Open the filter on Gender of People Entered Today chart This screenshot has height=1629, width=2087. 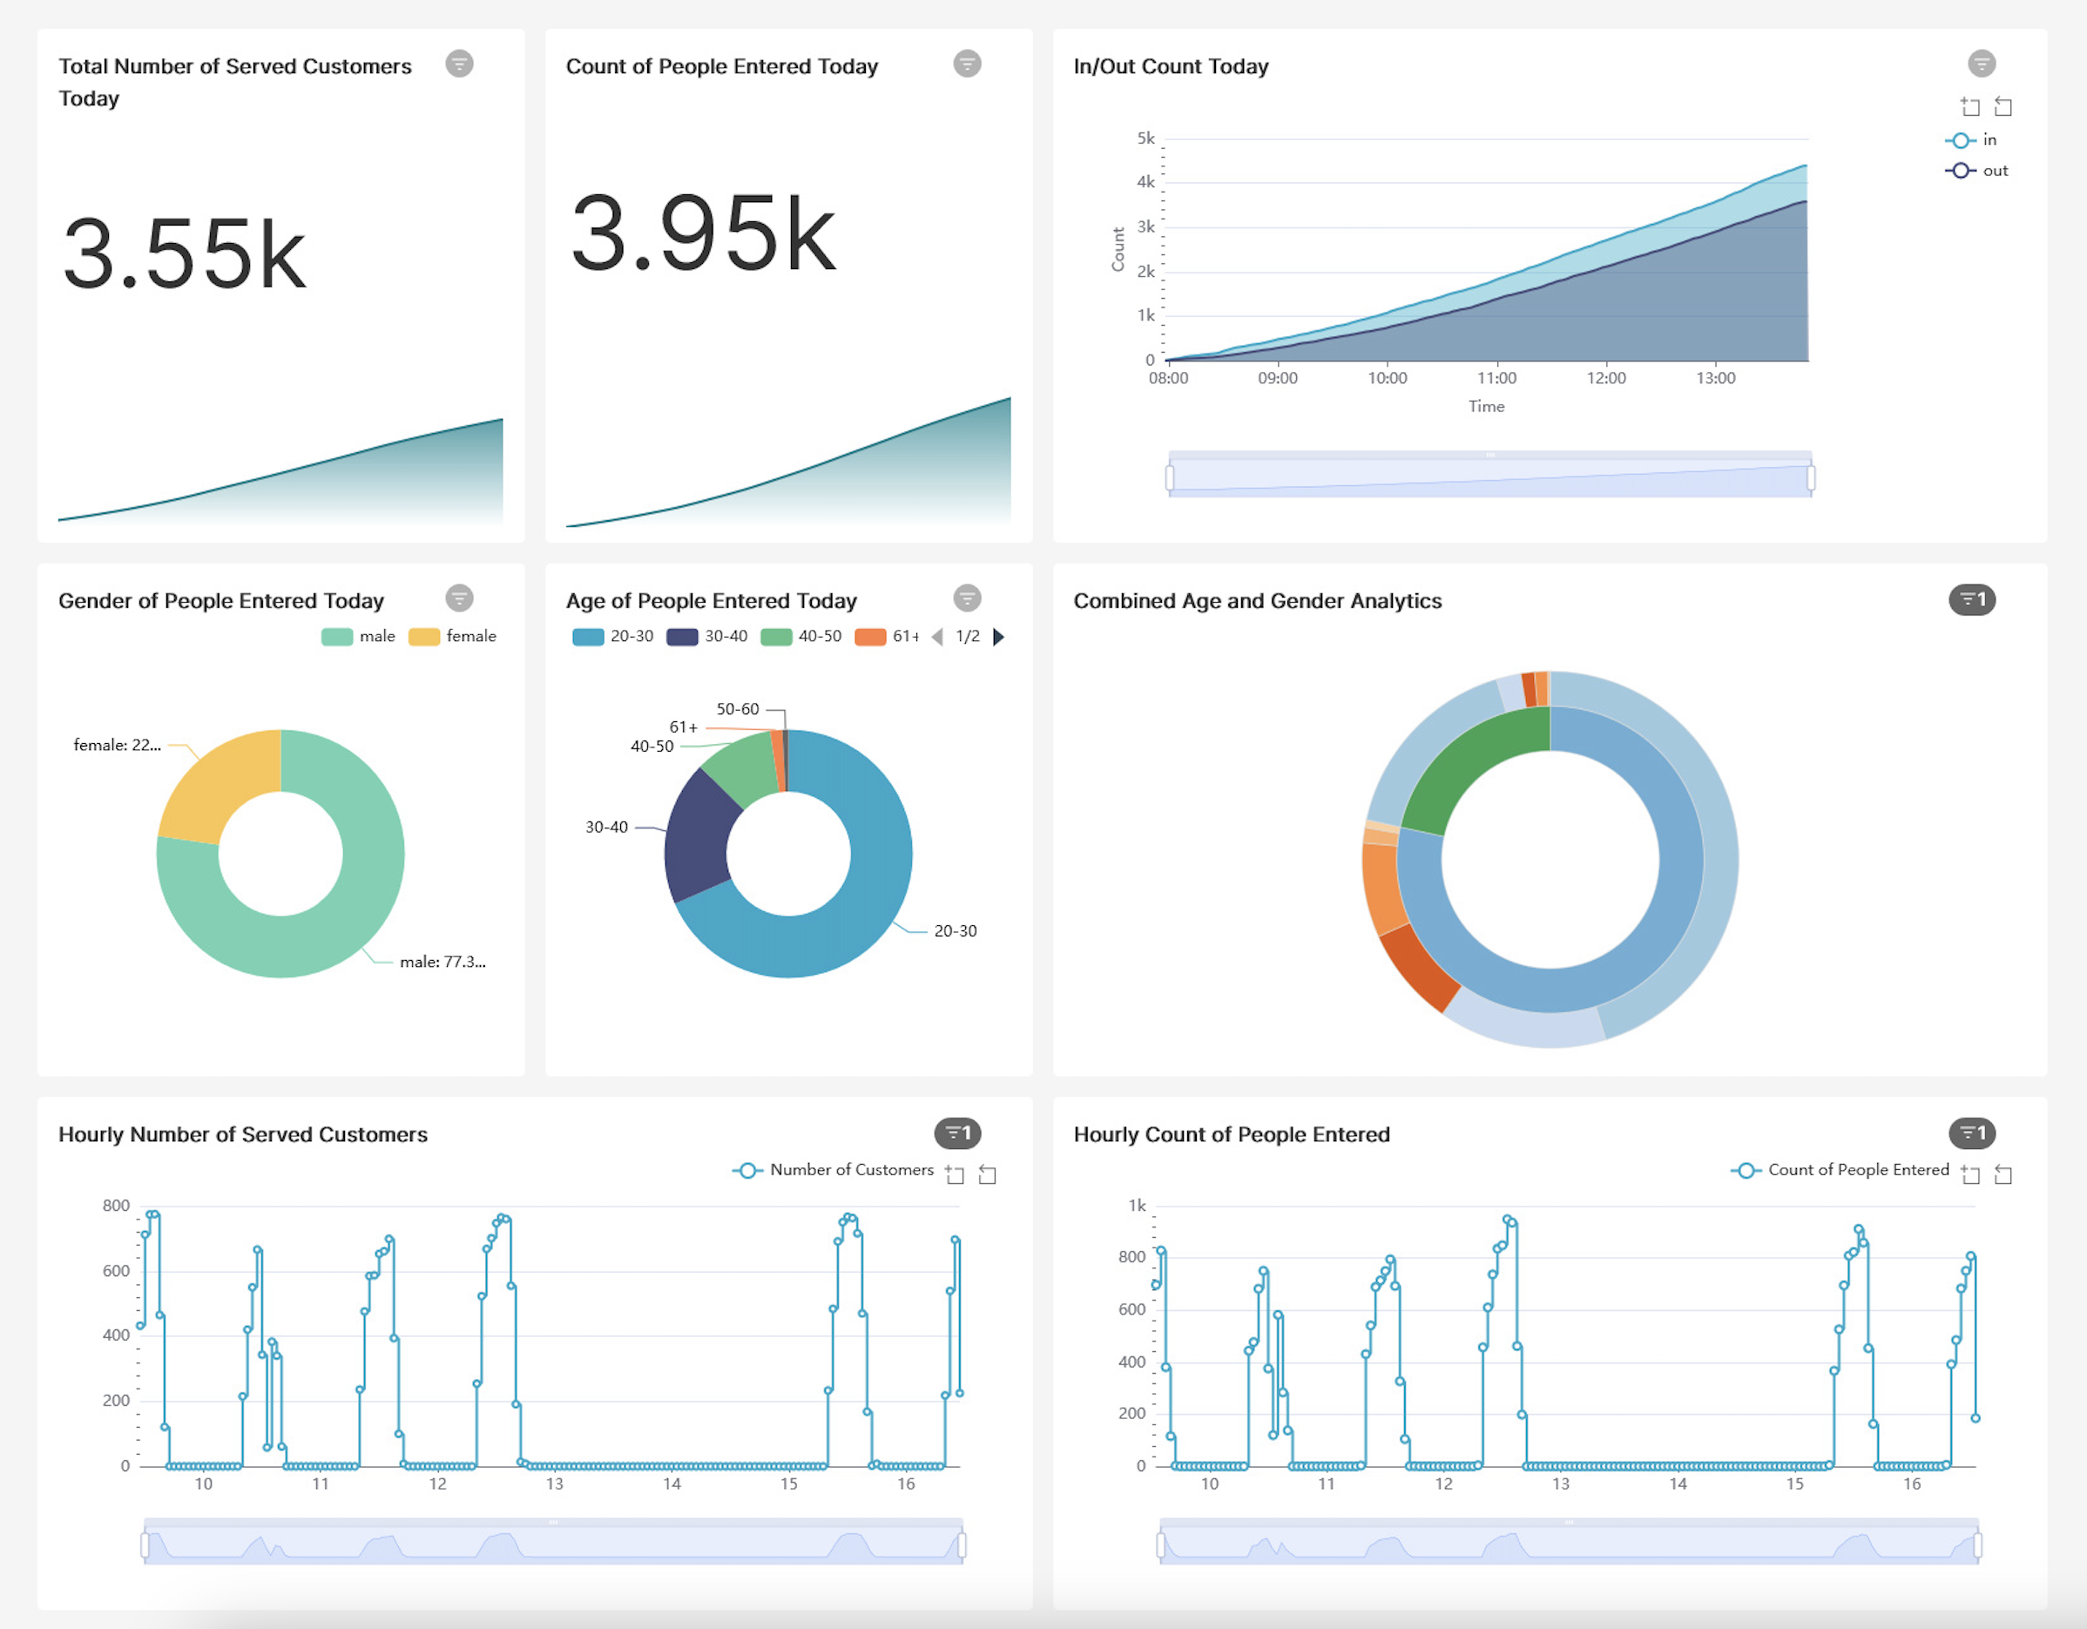(461, 599)
